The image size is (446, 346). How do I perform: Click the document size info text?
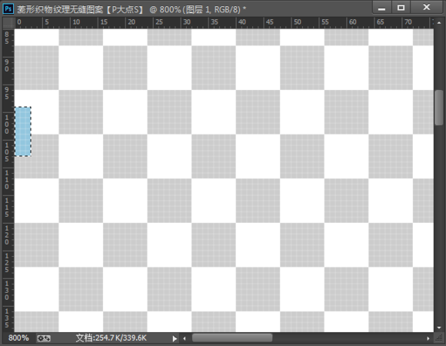click(x=111, y=338)
